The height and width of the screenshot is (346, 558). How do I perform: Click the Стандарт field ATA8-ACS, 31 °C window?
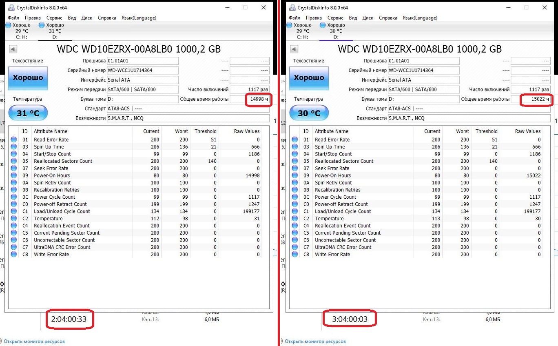(x=188, y=109)
